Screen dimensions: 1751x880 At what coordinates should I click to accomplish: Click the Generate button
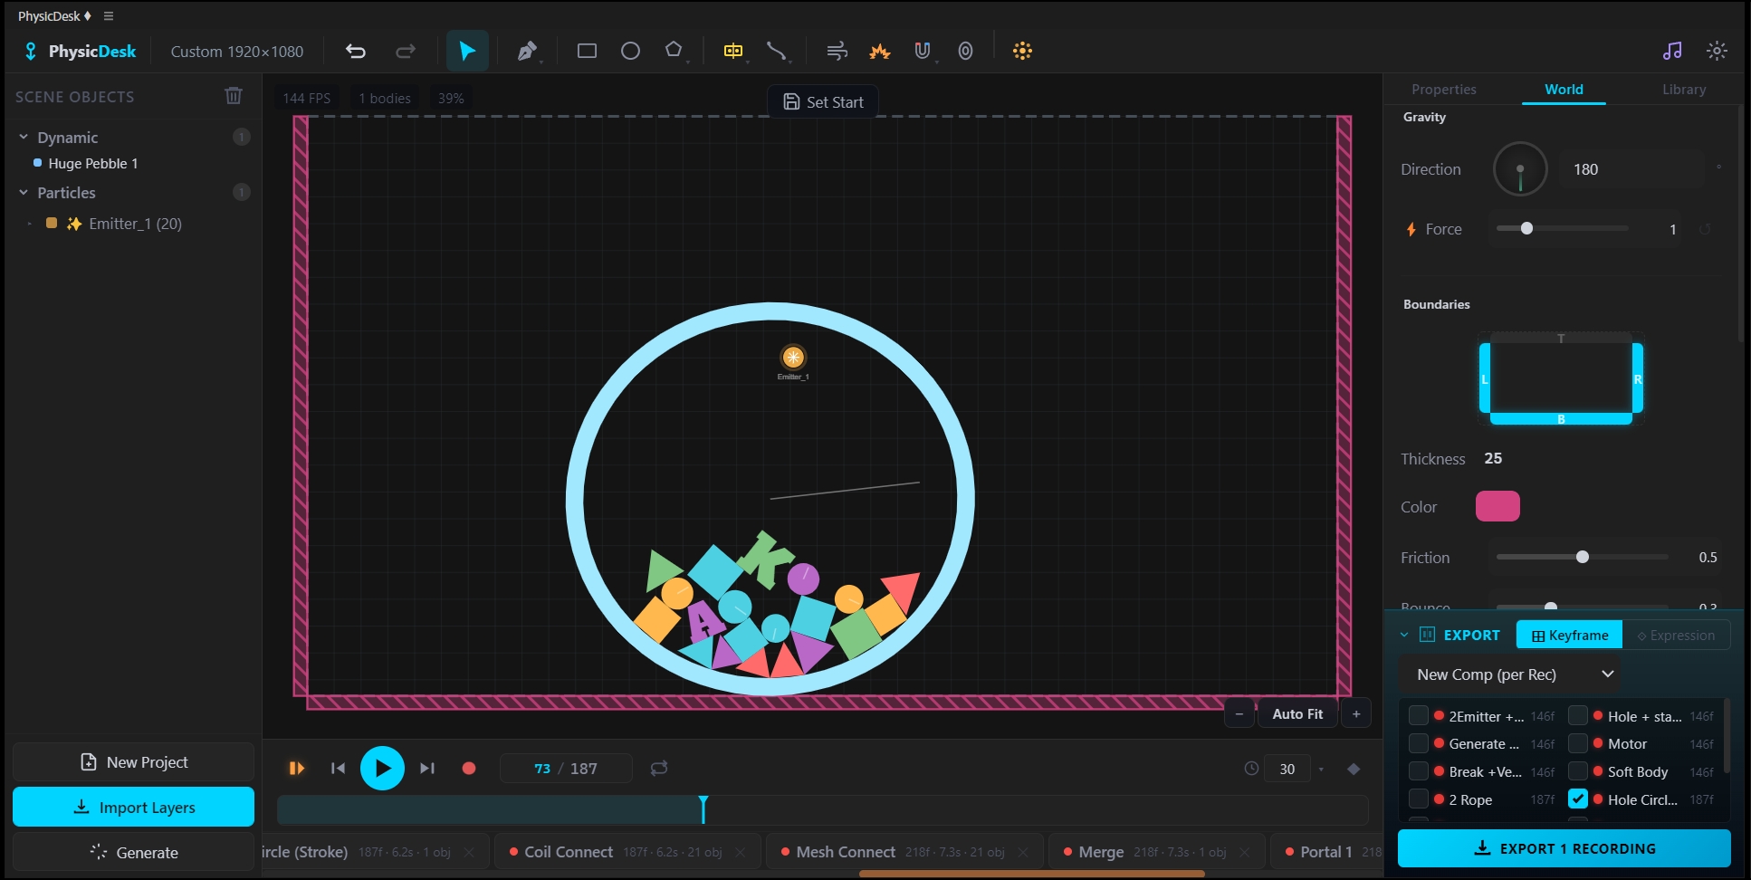click(133, 852)
